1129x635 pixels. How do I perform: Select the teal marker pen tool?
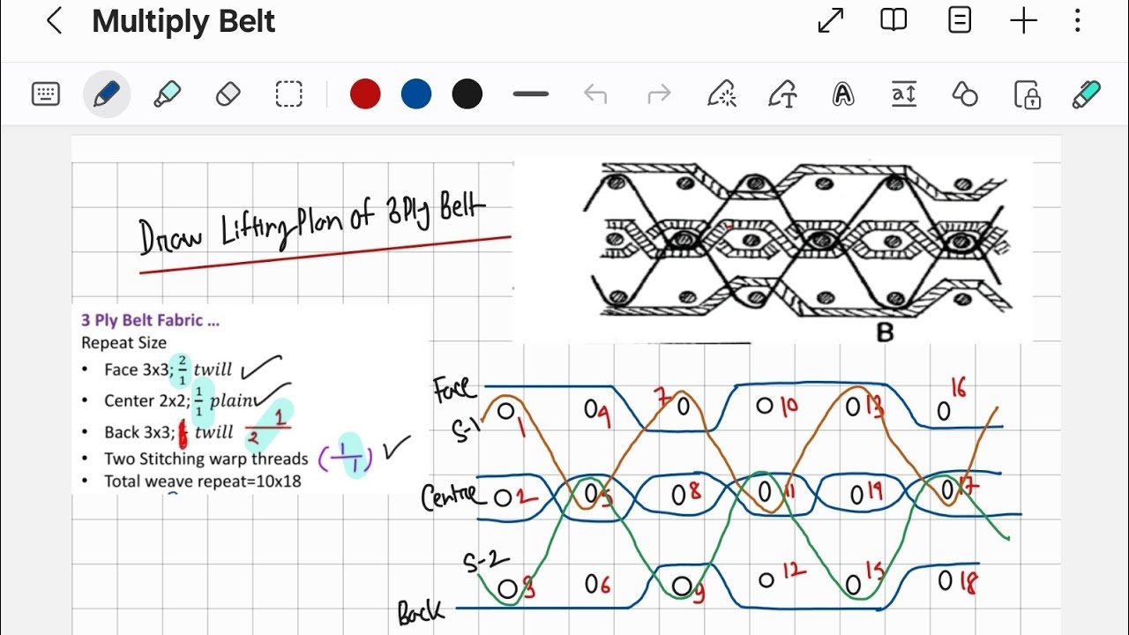[1087, 94]
